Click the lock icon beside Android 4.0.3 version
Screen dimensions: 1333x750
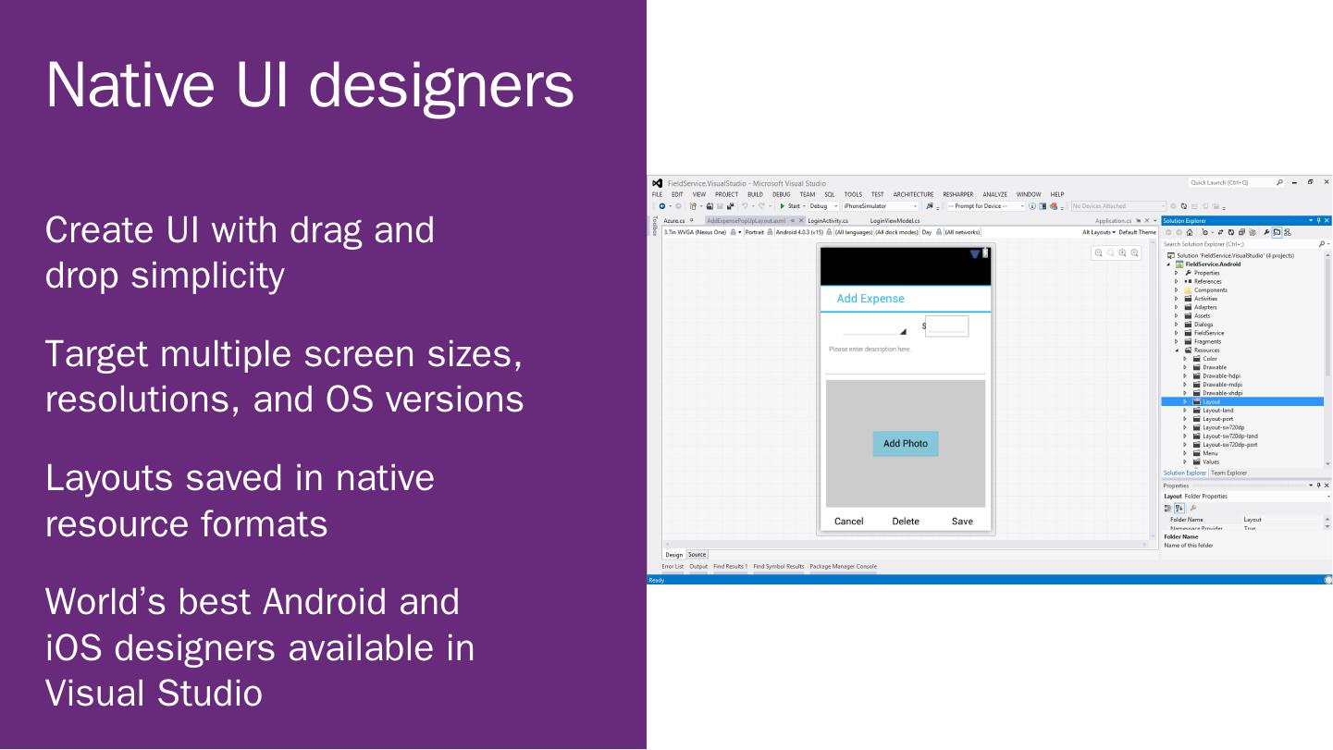829,232
